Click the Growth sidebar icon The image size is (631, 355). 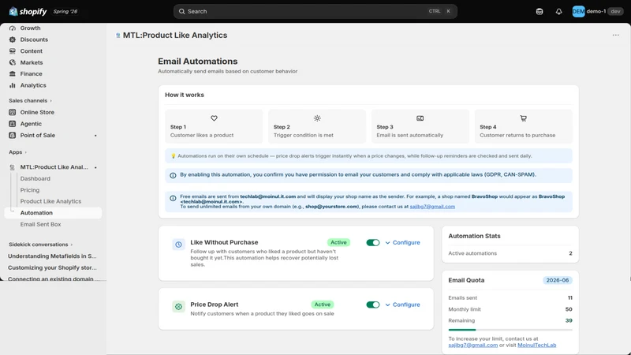(13, 28)
